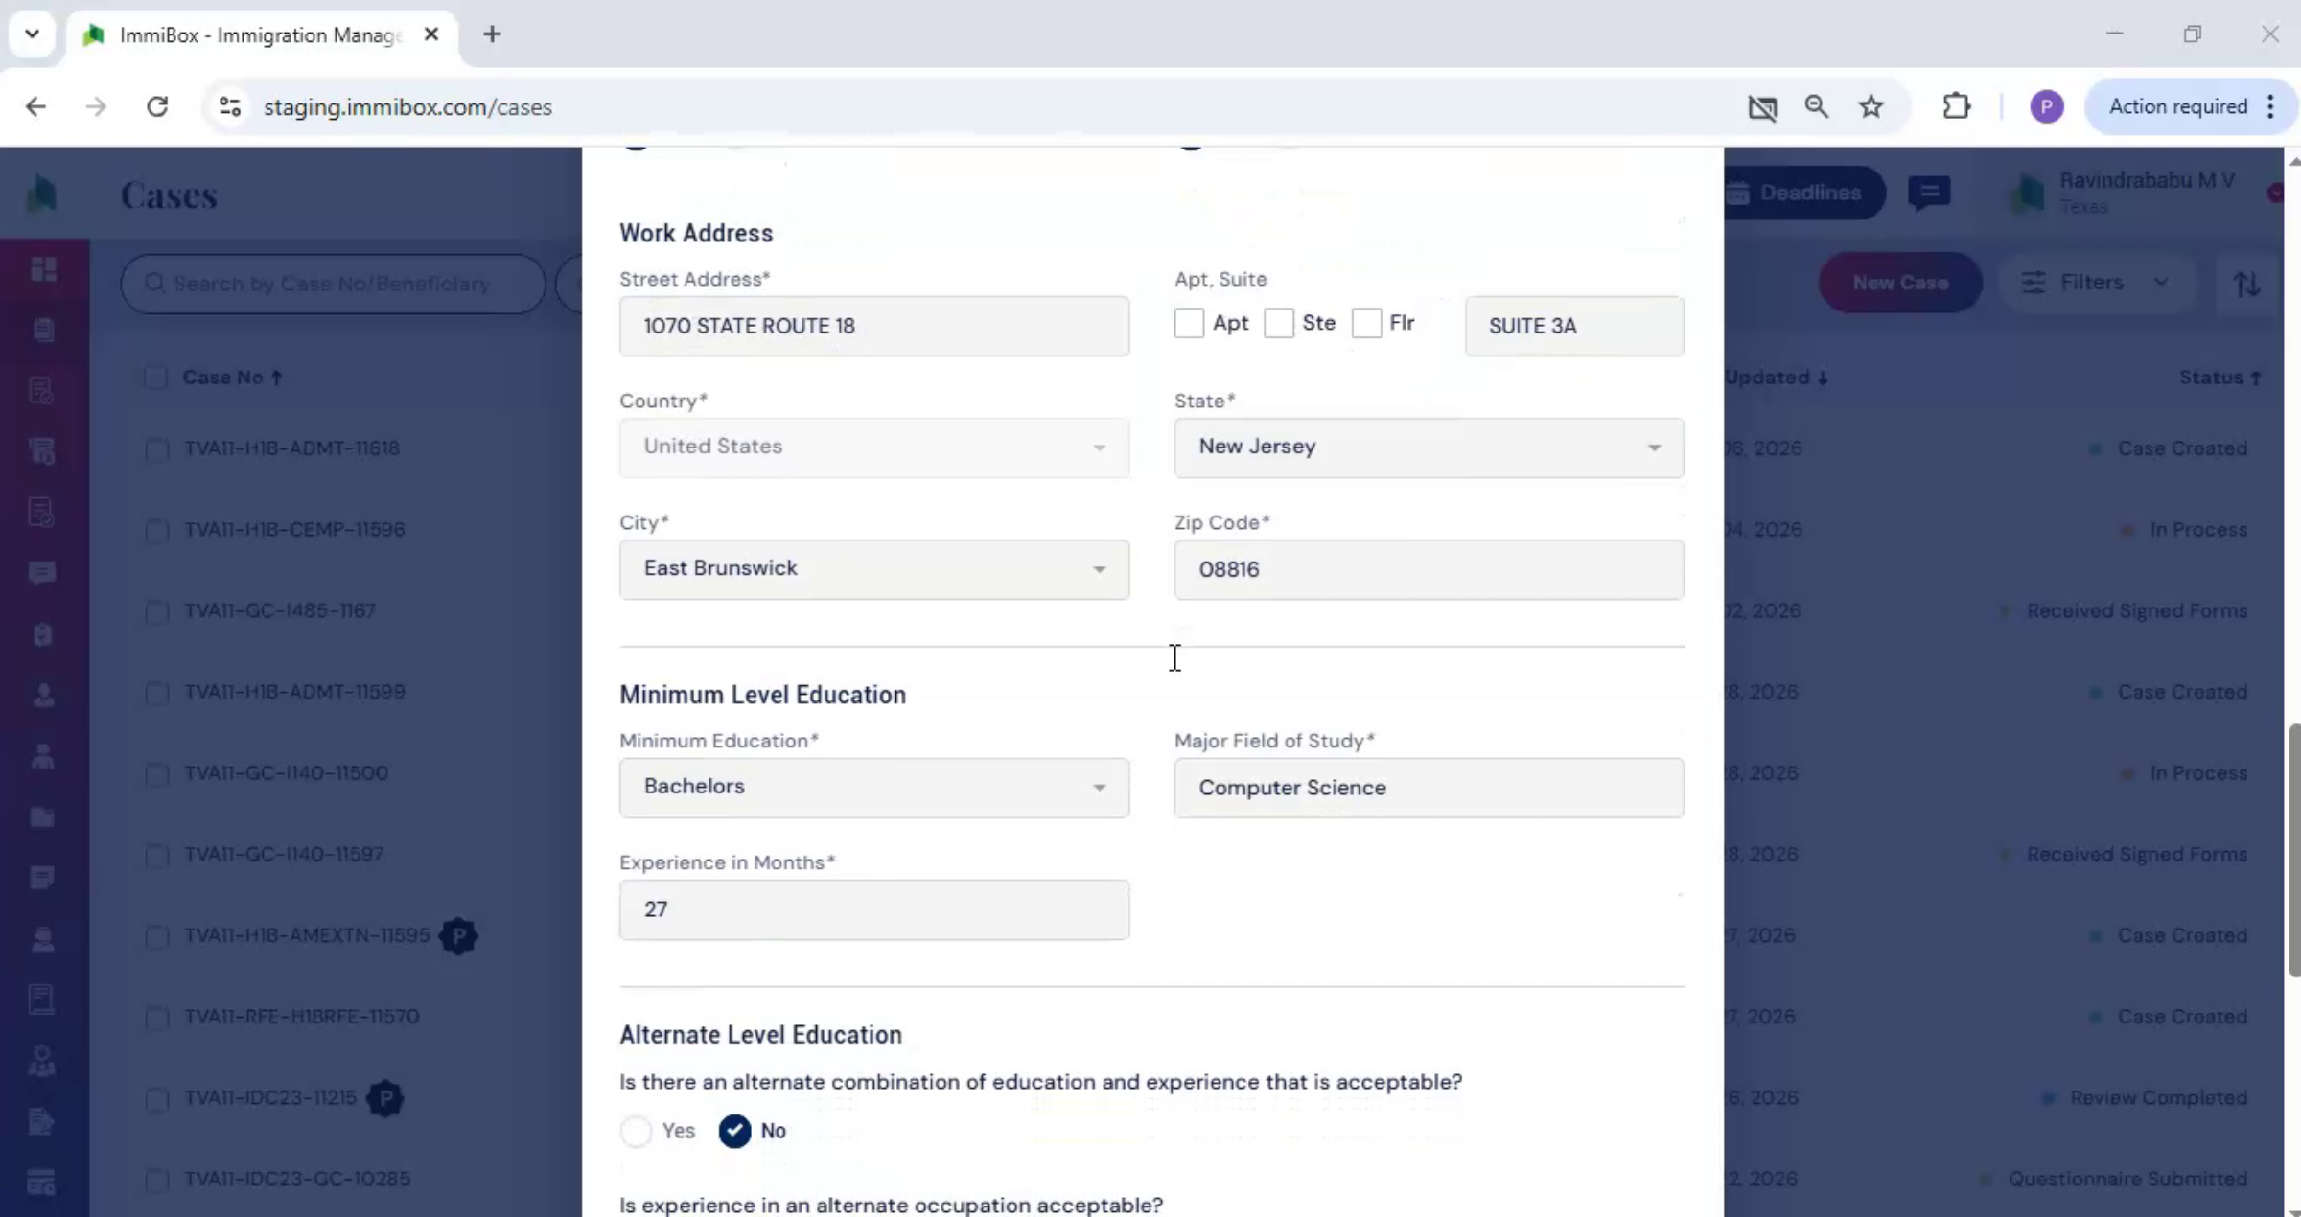Open case TVAII-RFE-H1BRFE-11570

tap(301, 1017)
